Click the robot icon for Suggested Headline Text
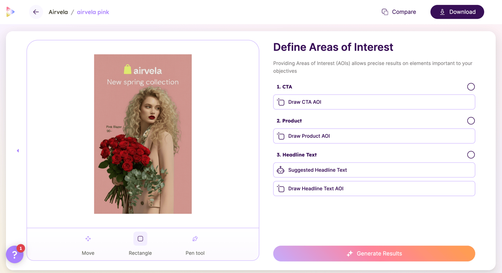Screen dimensions: 502x273 [x=280, y=170]
